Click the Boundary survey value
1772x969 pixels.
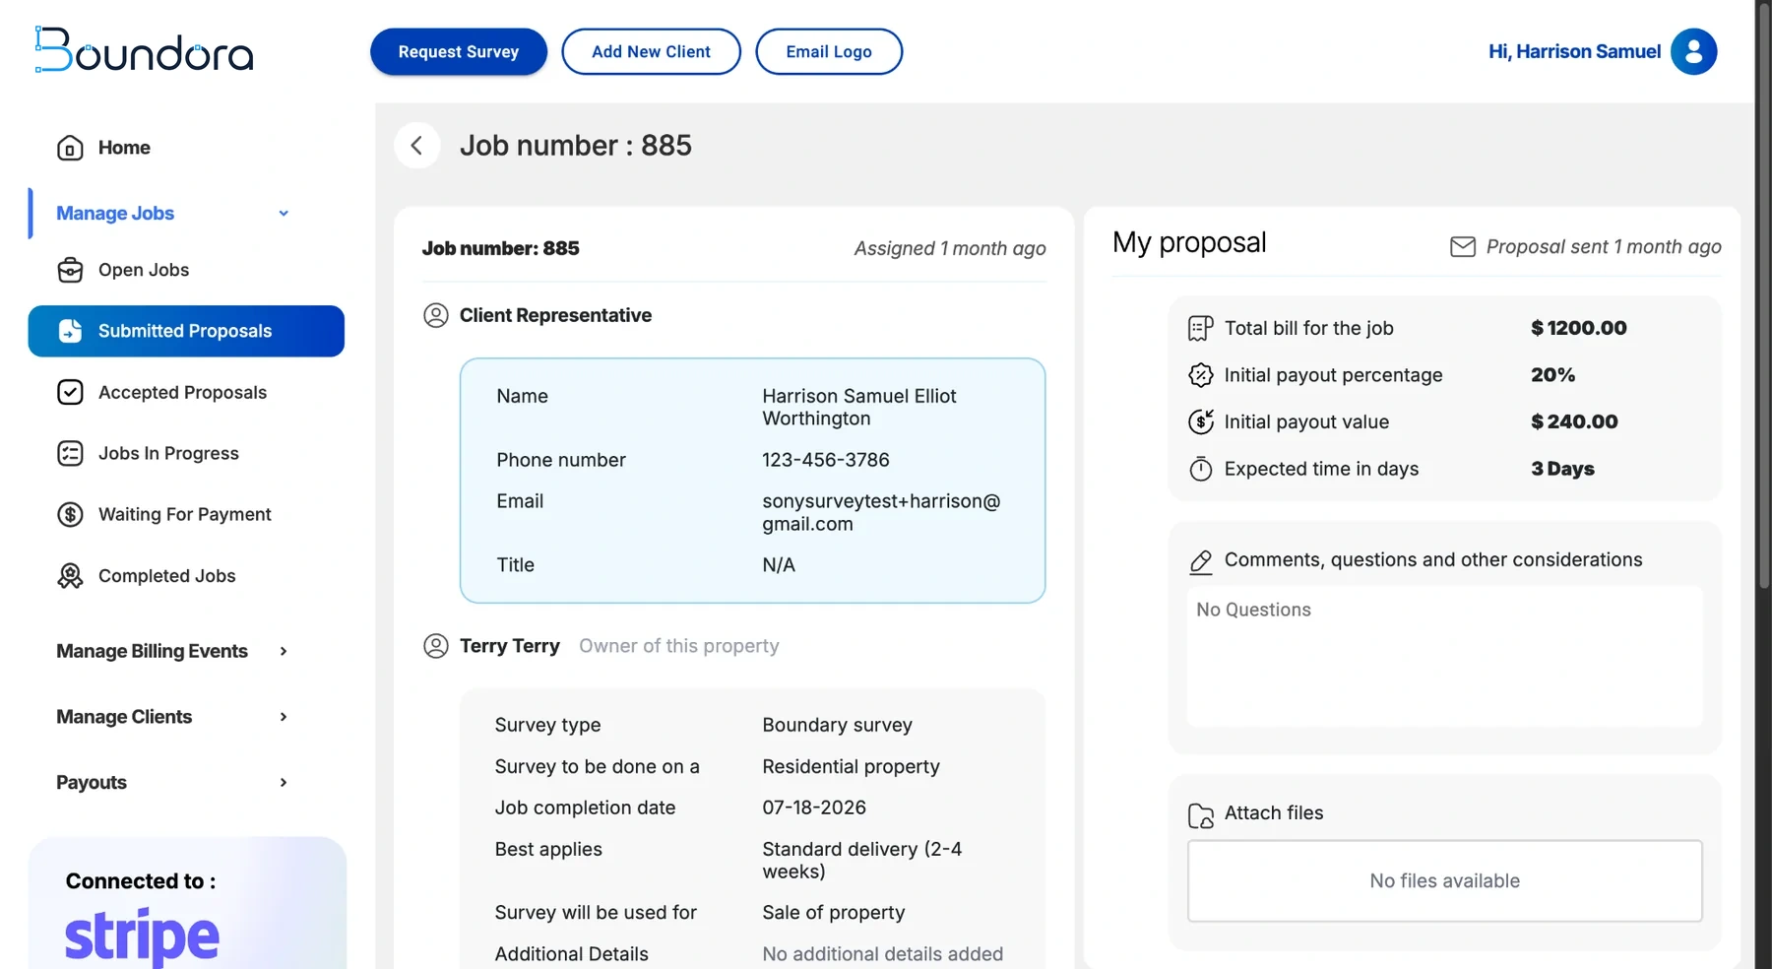click(x=838, y=725)
